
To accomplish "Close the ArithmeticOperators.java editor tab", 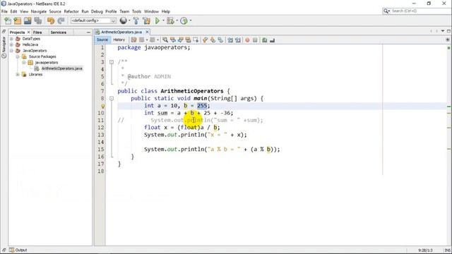I will 147,32.
